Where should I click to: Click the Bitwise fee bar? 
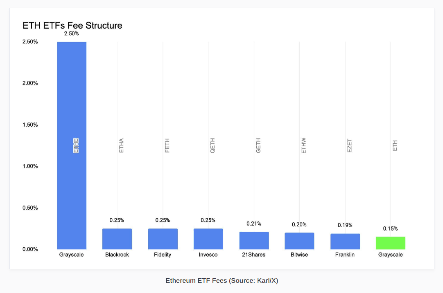(300, 241)
